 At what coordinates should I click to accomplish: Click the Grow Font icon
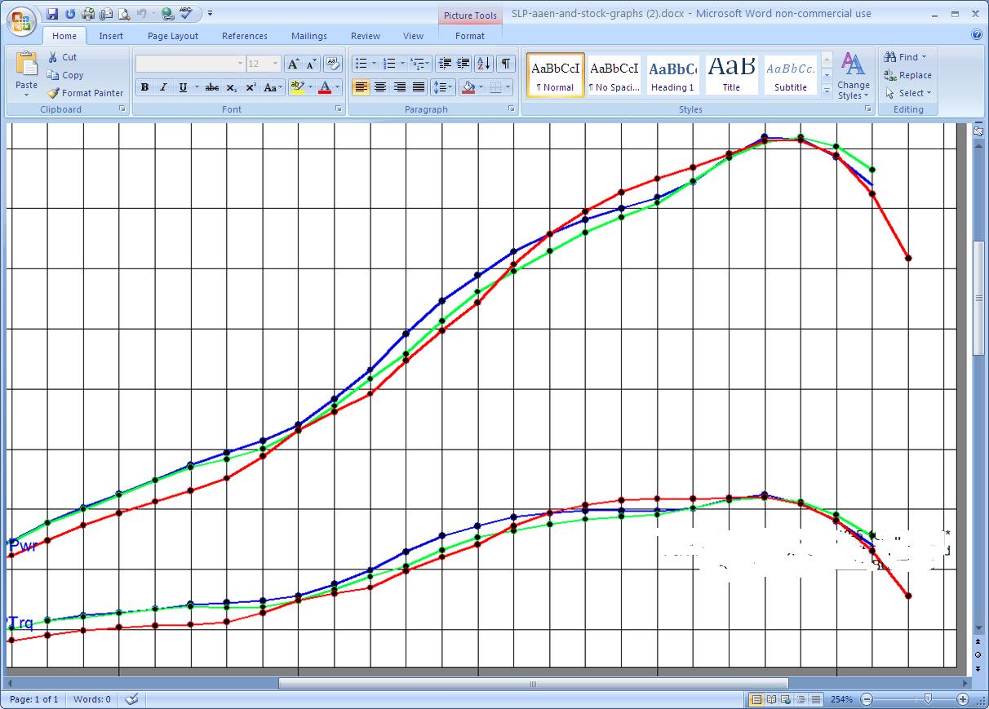point(293,64)
